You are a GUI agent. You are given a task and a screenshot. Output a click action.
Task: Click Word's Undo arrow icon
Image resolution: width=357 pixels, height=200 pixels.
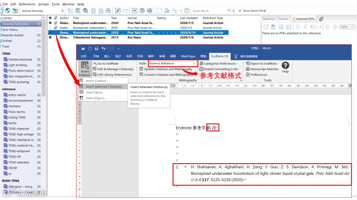pyautogui.click(x=103, y=49)
